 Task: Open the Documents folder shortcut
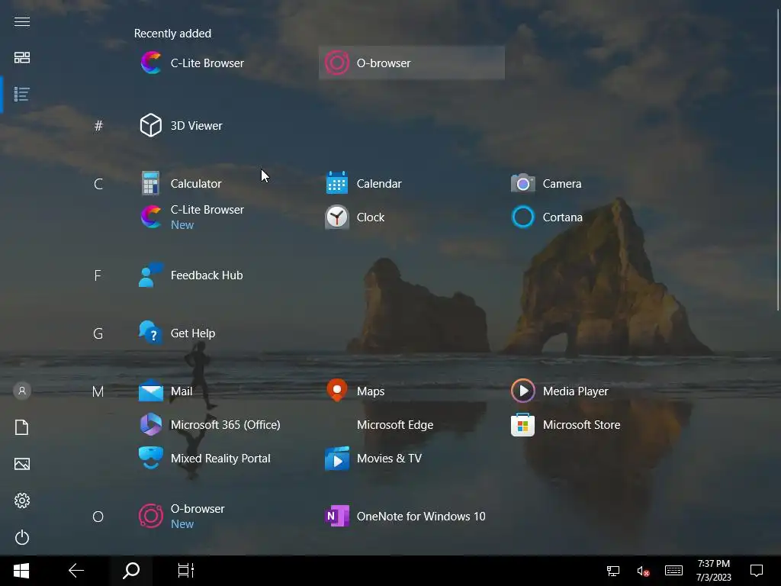(x=22, y=427)
